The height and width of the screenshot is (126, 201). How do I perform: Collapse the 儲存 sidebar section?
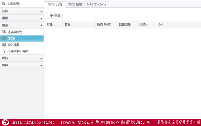tap(22, 25)
